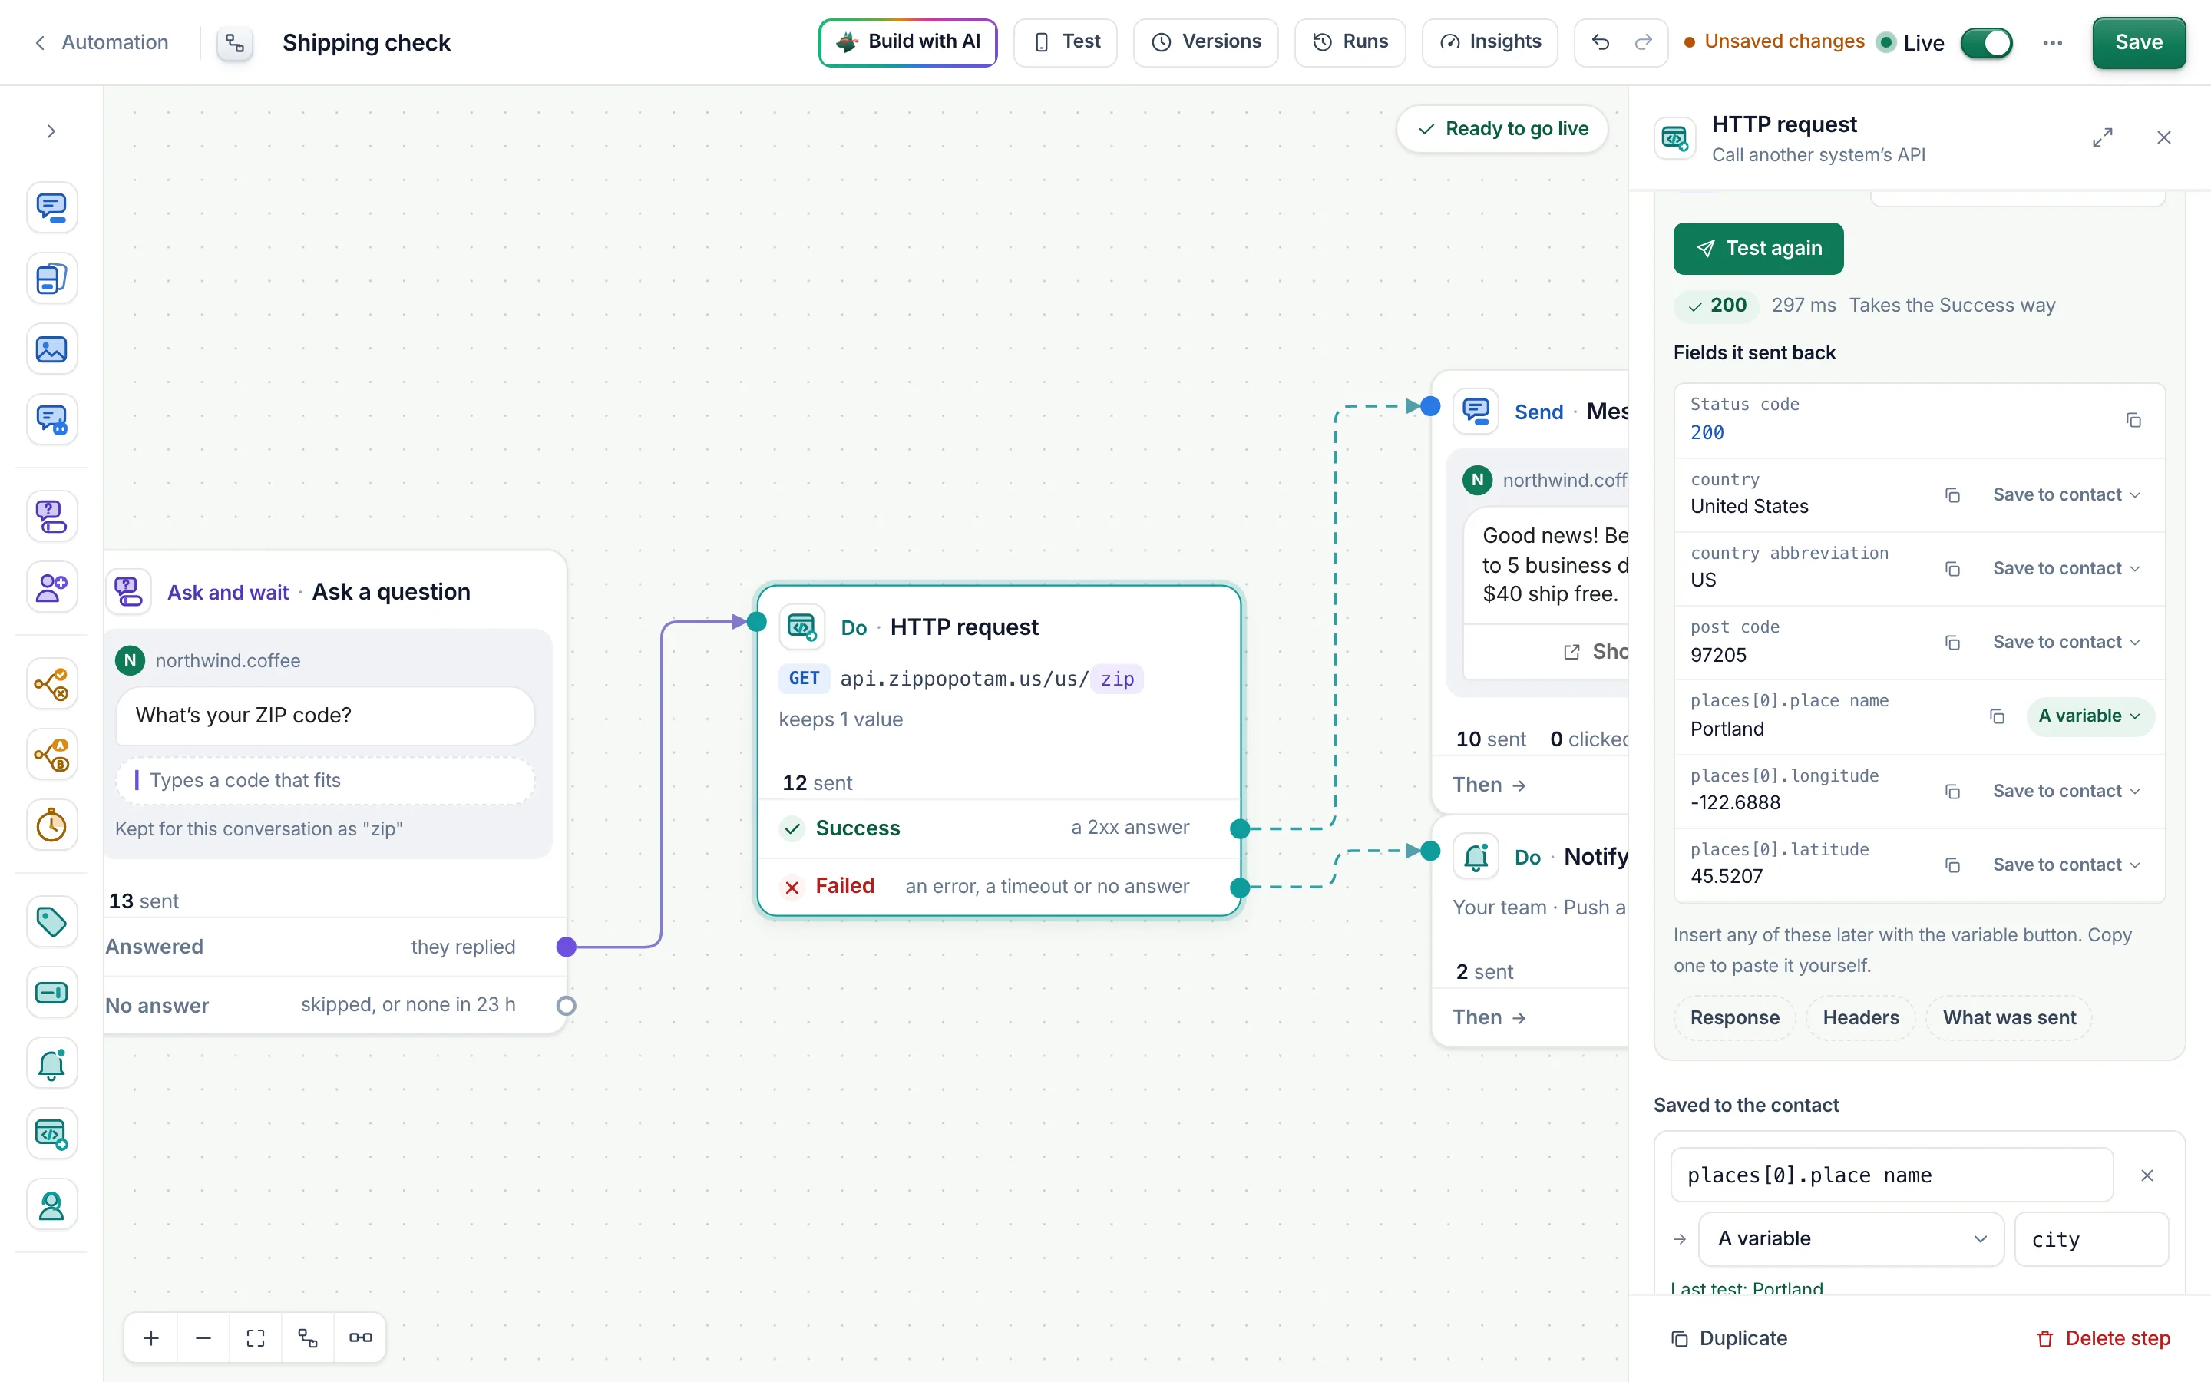This screenshot has height=1382, width=2211.
Task: Open the A variable dropdown for place name
Action: 2090,716
